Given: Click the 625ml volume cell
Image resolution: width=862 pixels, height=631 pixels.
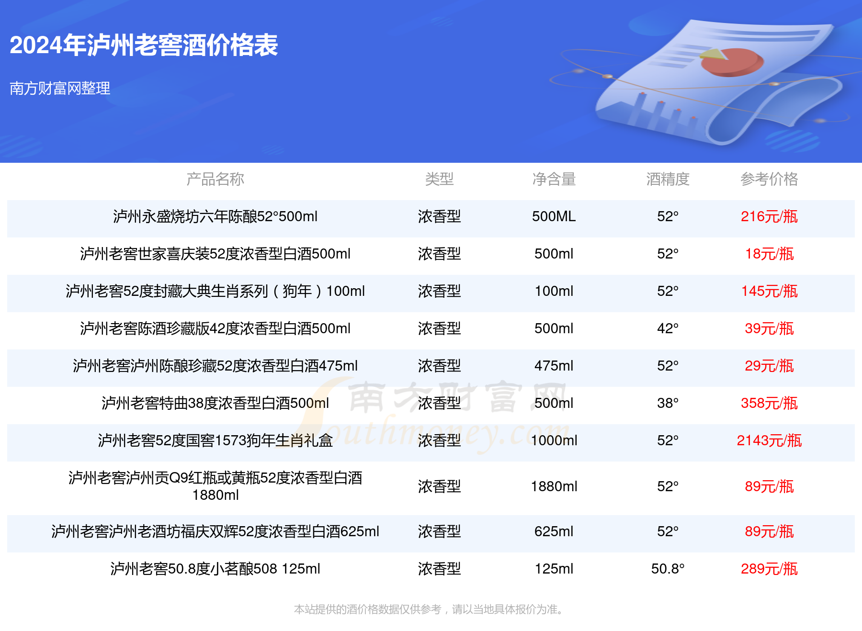Looking at the screenshot, I should [x=554, y=531].
